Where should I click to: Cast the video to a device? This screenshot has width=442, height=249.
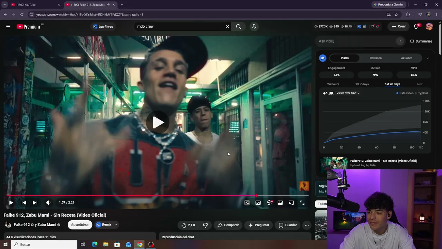(x=291, y=203)
